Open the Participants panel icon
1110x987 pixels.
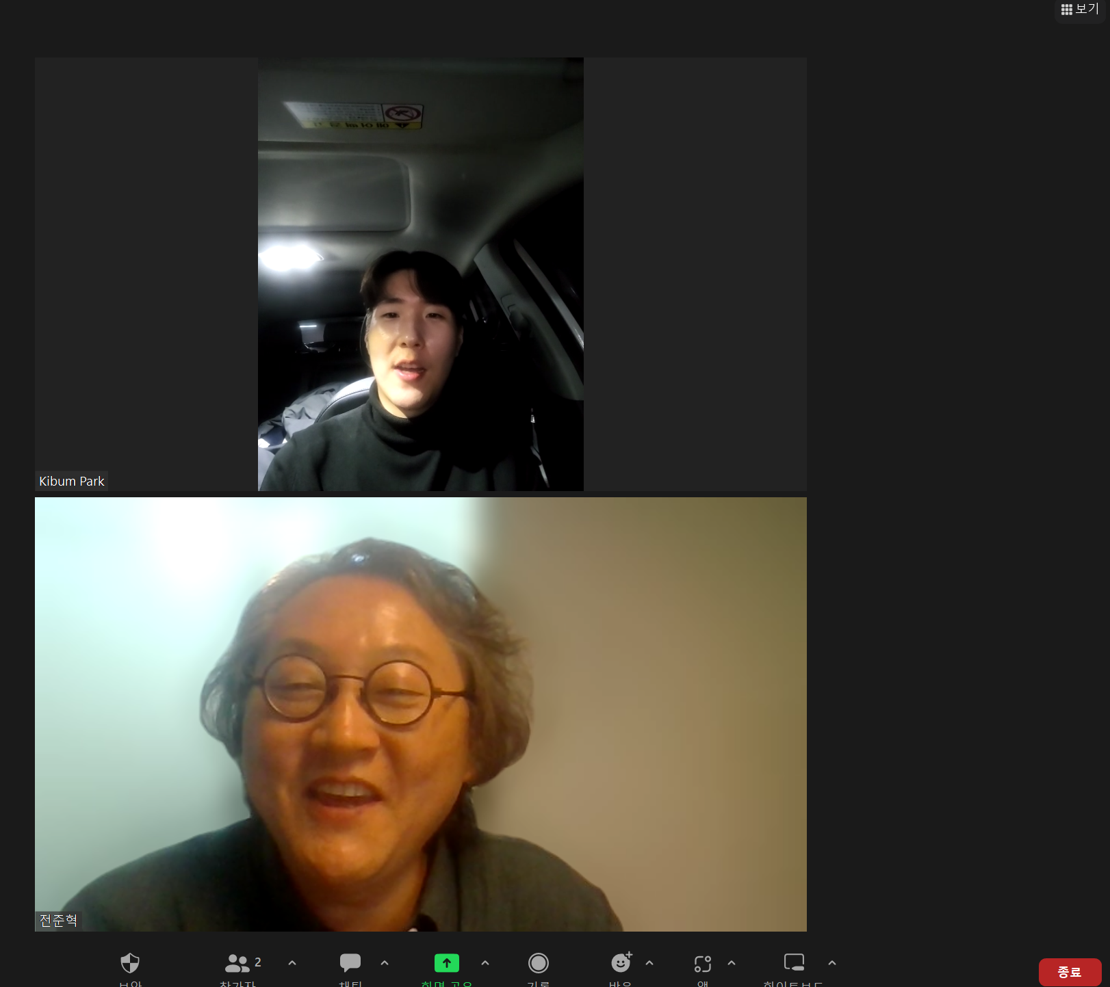237,963
